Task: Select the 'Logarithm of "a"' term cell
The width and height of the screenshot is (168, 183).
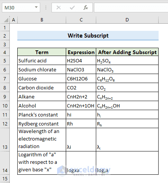Action: click(x=42, y=163)
